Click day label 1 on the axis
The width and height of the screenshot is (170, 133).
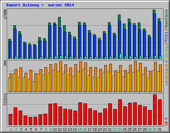coord(11,129)
